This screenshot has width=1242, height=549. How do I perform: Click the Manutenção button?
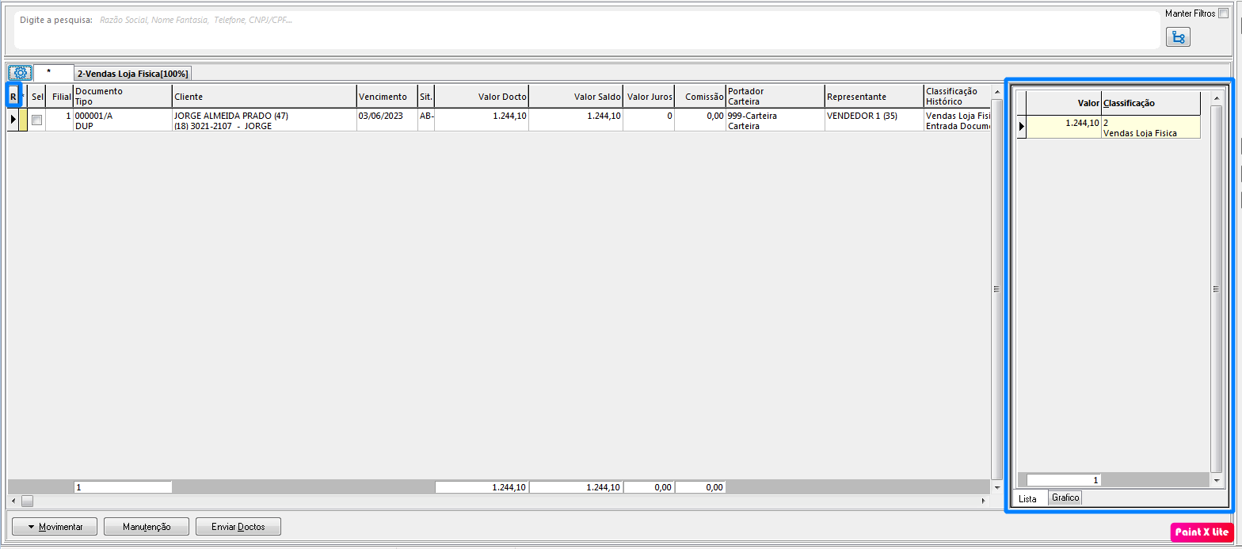147,527
